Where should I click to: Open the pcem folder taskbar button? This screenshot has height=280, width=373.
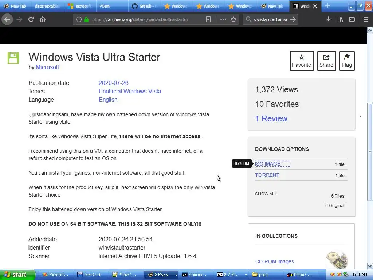pyautogui.click(x=266, y=275)
